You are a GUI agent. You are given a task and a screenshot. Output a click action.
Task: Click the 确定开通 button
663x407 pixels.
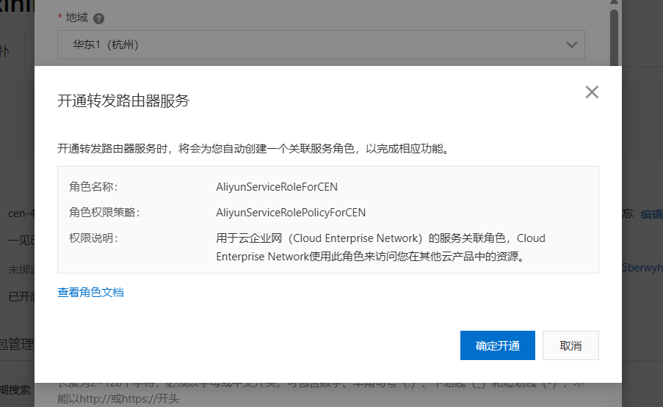(497, 345)
